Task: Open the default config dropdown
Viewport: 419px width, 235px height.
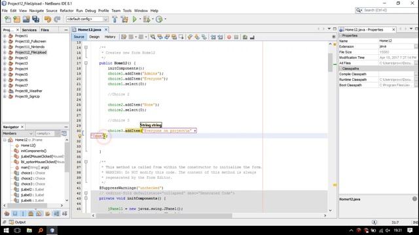Action: point(106,19)
